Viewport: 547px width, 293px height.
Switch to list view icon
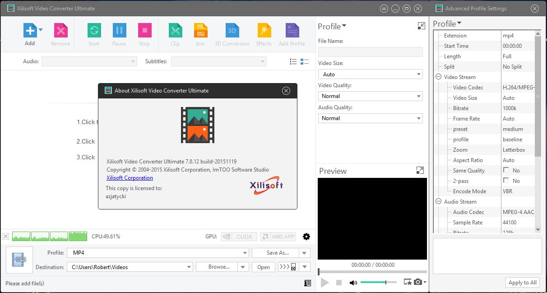[x=293, y=61]
